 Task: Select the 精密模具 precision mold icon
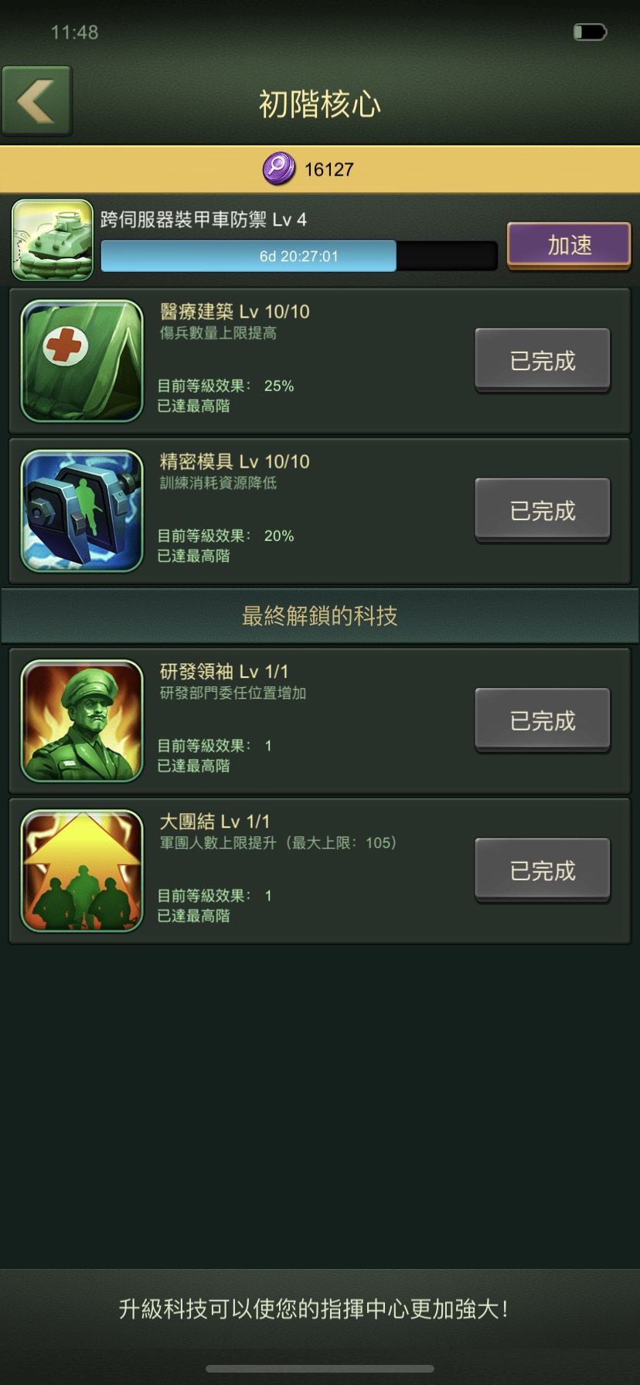pyautogui.click(x=82, y=511)
